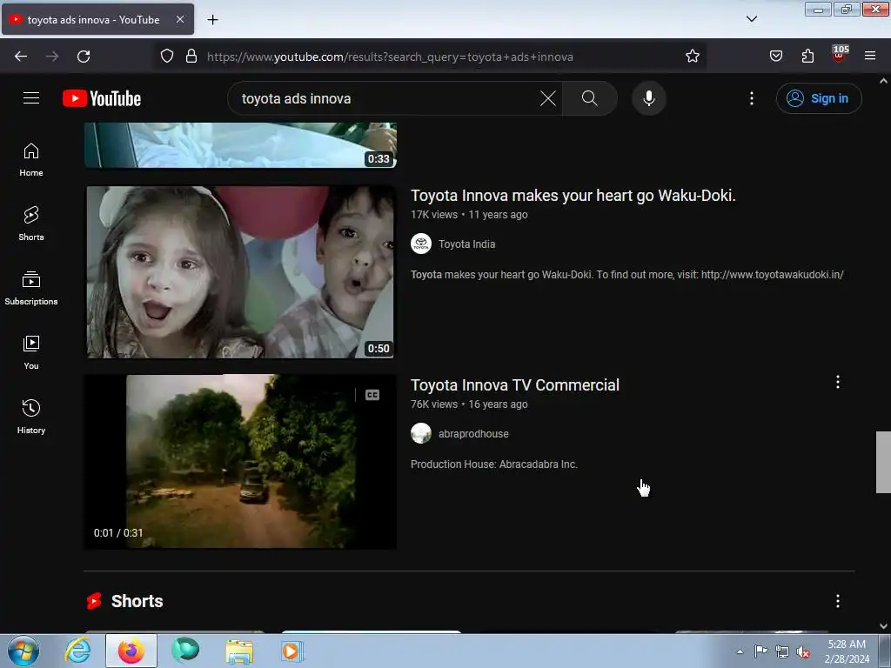Viewport: 891px width, 668px height.
Task: Click the scrollbar down arrow
Action: point(883,626)
